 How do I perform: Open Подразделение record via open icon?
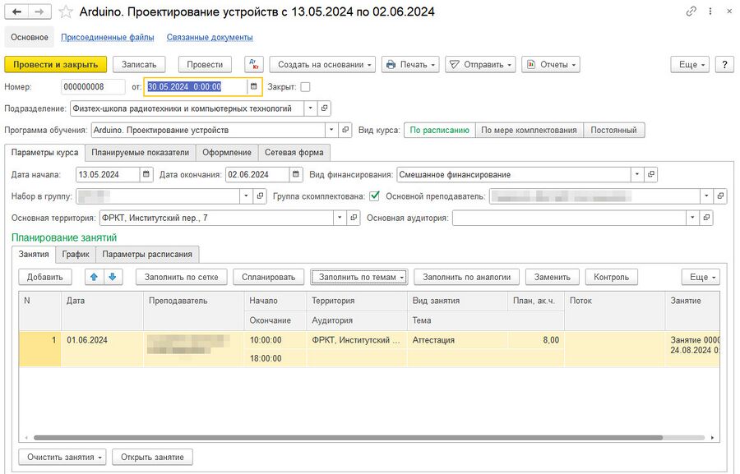point(324,108)
